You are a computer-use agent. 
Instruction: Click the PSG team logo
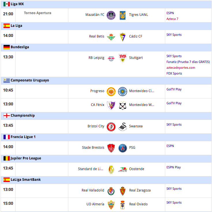(x=123, y=148)
